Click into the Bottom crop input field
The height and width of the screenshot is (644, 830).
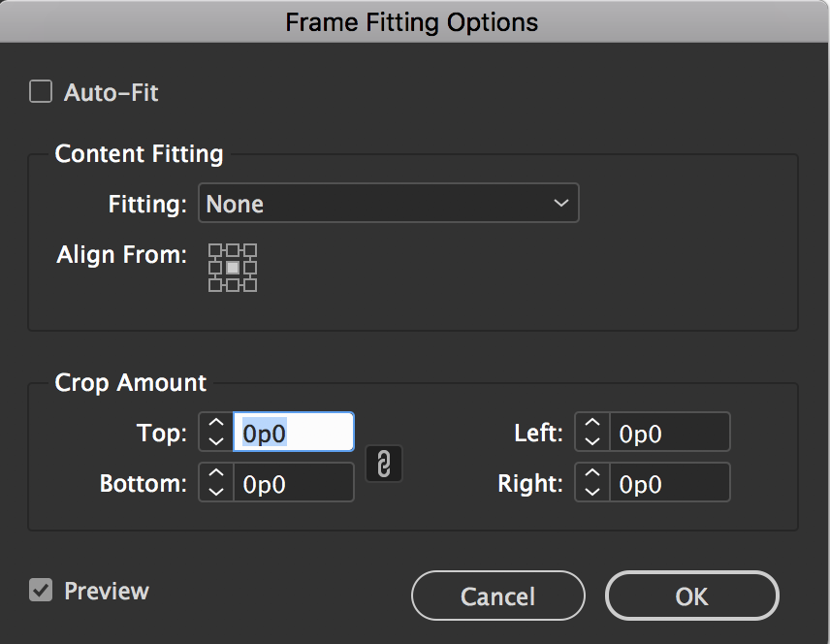[294, 483]
